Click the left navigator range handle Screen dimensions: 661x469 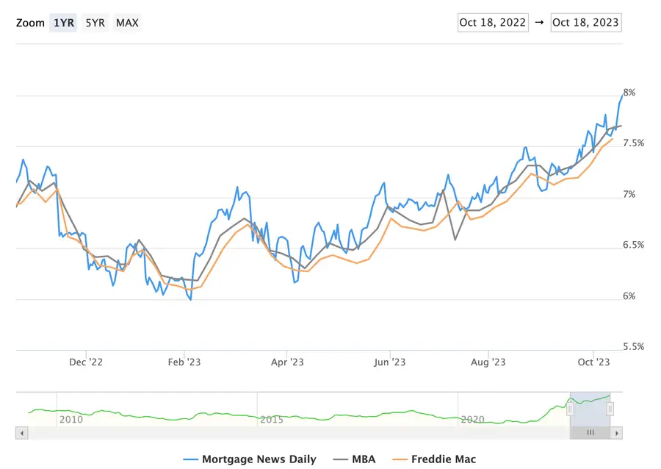569,409
